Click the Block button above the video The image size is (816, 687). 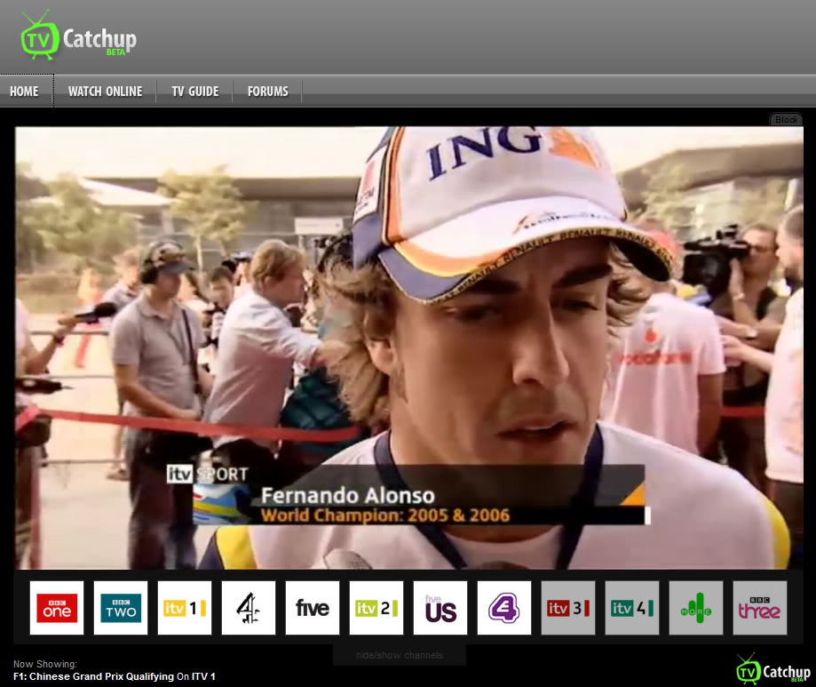[x=786, y=120]
